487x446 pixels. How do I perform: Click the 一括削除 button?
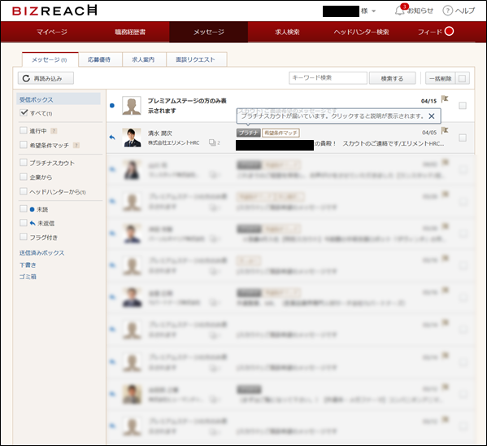tap(441, 78)
